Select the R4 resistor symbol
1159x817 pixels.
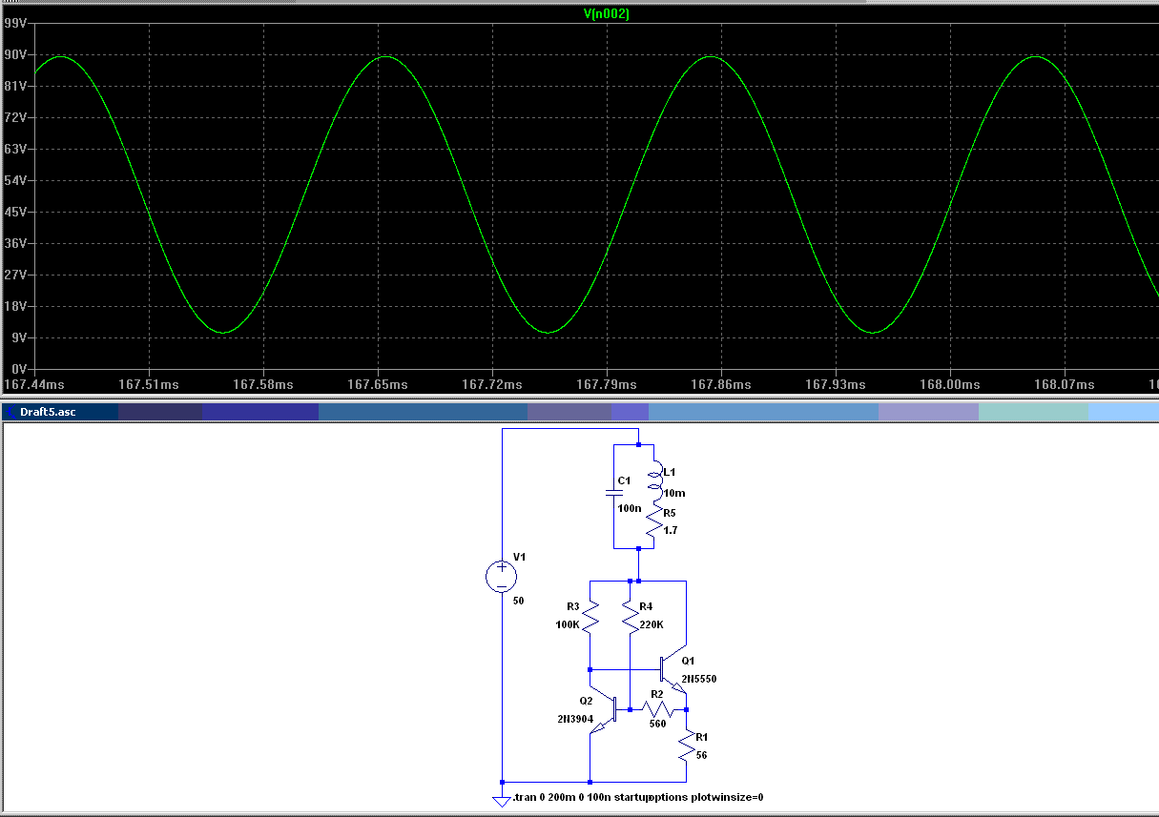pos(630,617)
